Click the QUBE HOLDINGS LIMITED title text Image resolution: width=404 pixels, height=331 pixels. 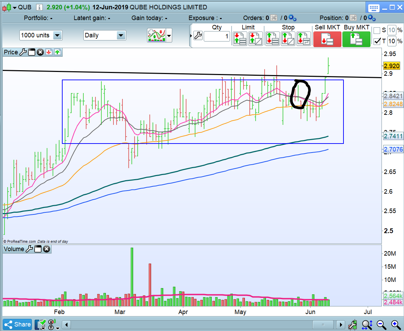168,7
